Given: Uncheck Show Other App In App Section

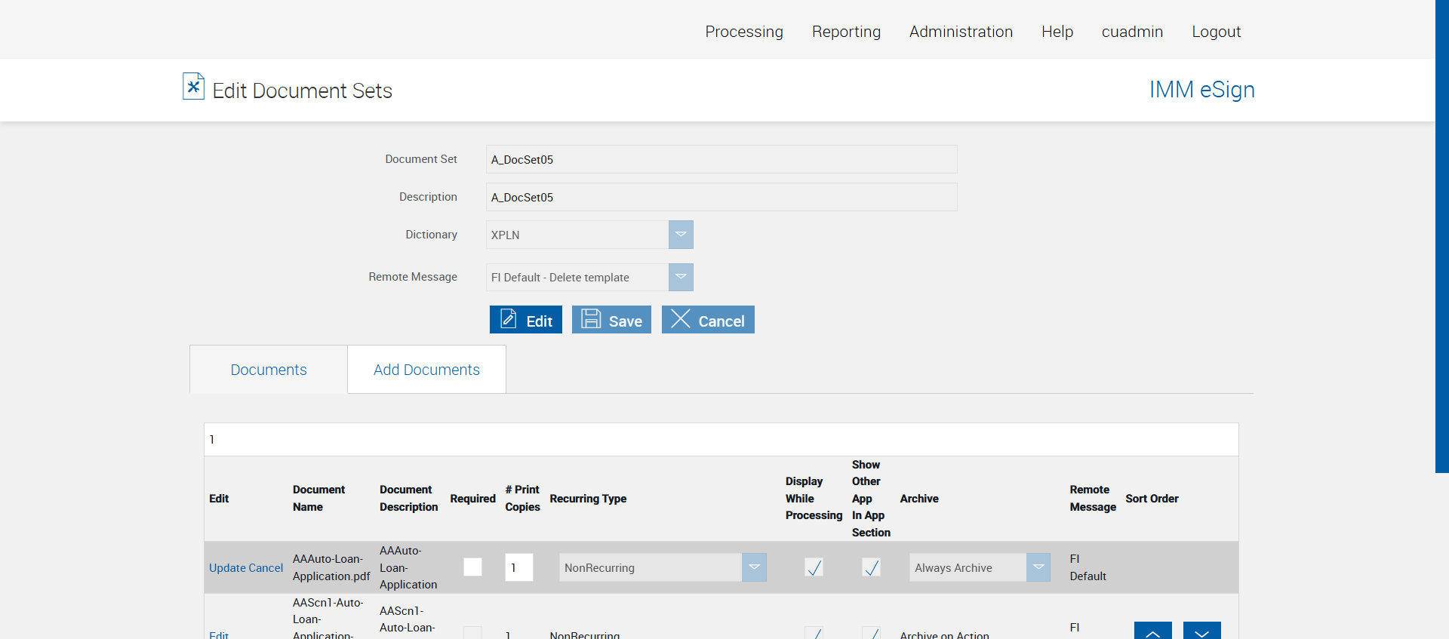Looking at the screenshot, I should [871, 567].
